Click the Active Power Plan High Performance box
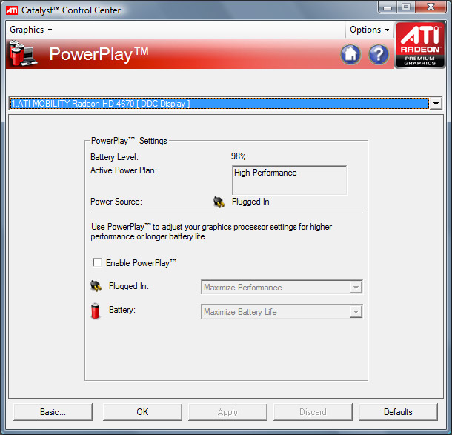This screenshot has width=452, height=435. pos(290,180)
